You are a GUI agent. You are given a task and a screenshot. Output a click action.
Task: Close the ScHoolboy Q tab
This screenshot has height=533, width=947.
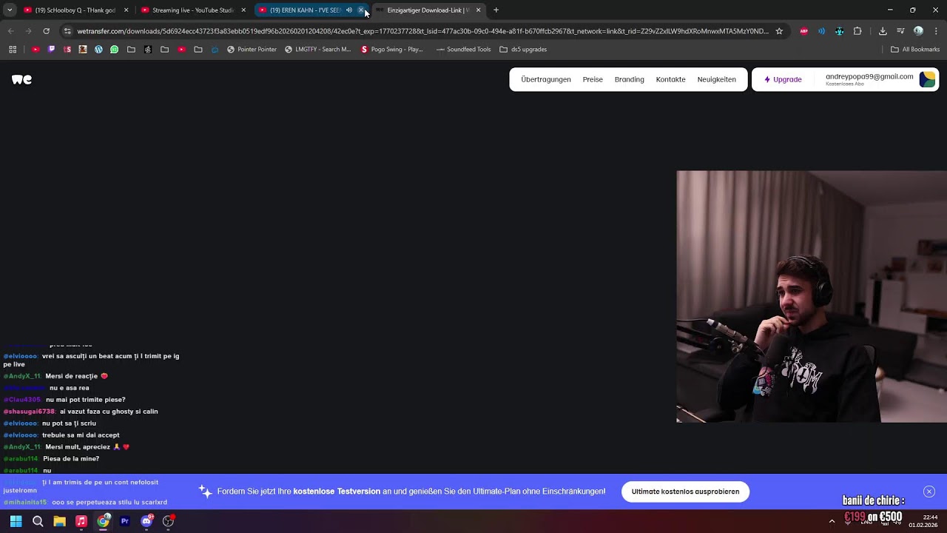tap(126, 10)
